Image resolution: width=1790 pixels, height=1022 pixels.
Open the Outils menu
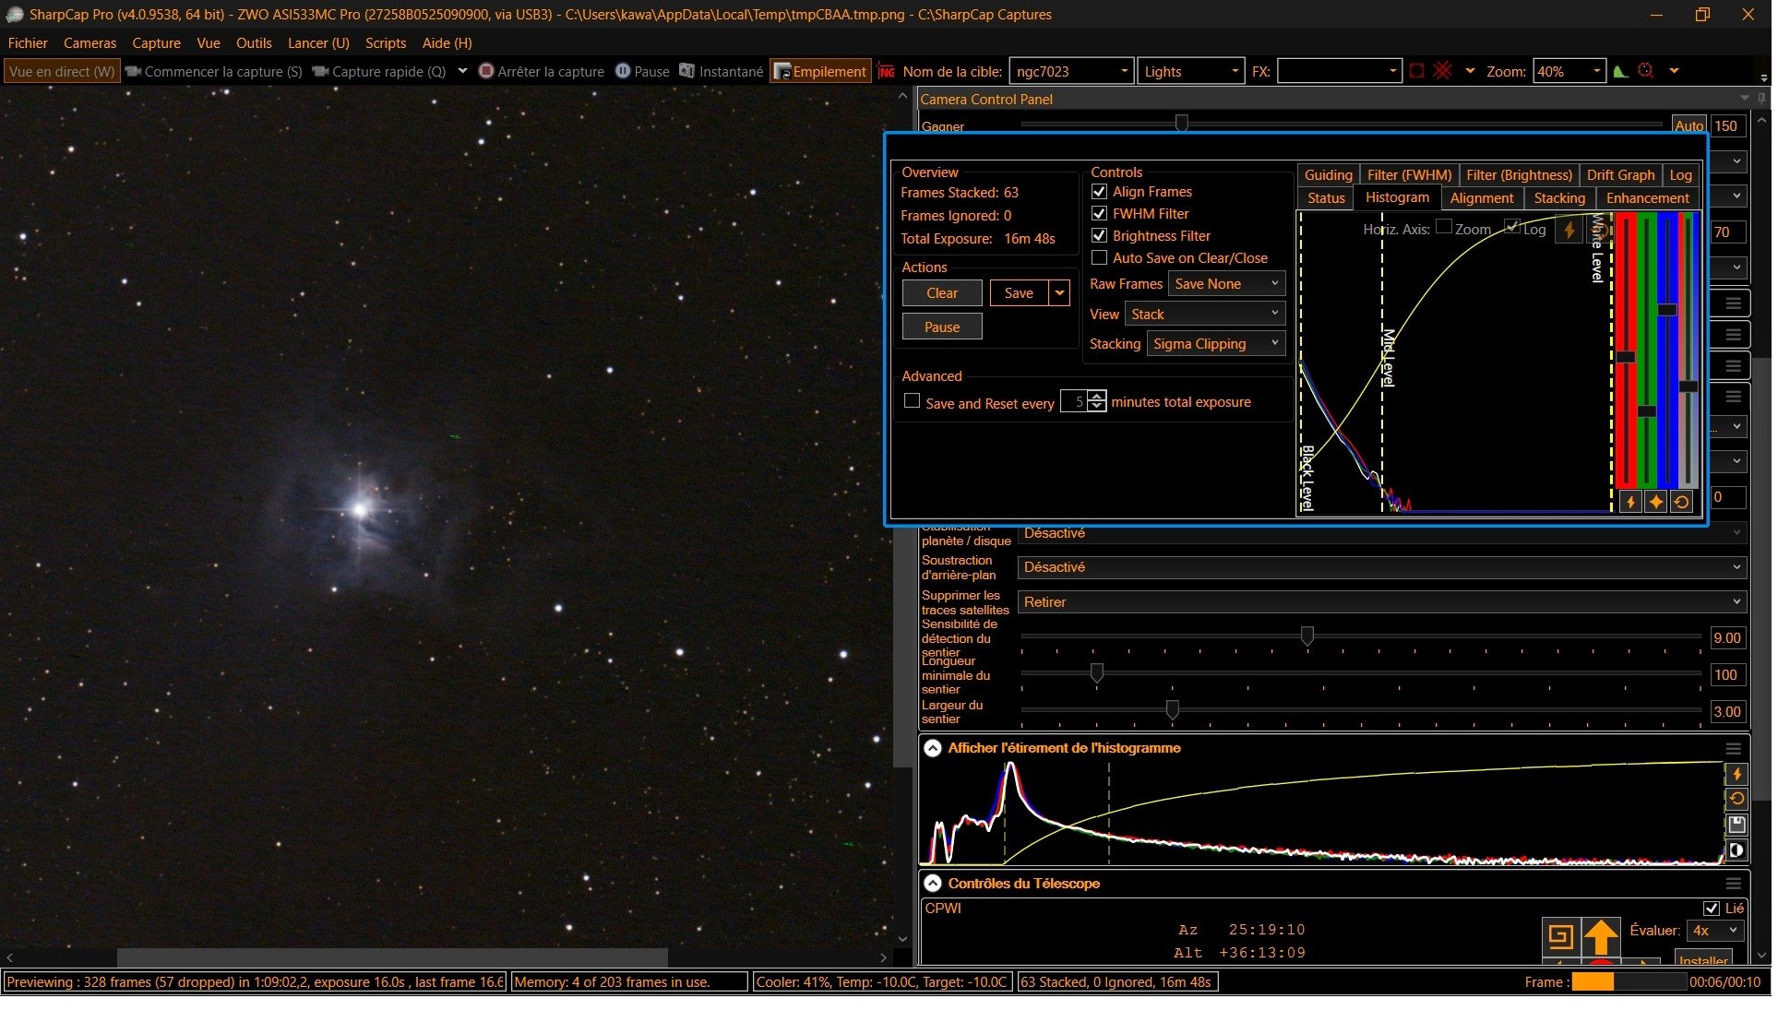pyautogui.click(x=254, y=43)
